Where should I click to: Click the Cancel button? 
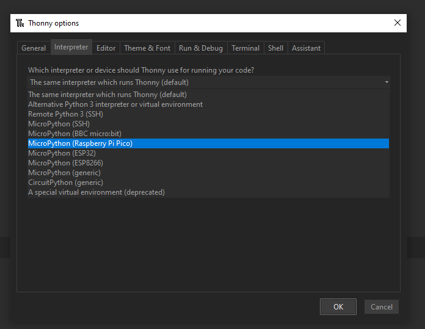coord(382,307)
